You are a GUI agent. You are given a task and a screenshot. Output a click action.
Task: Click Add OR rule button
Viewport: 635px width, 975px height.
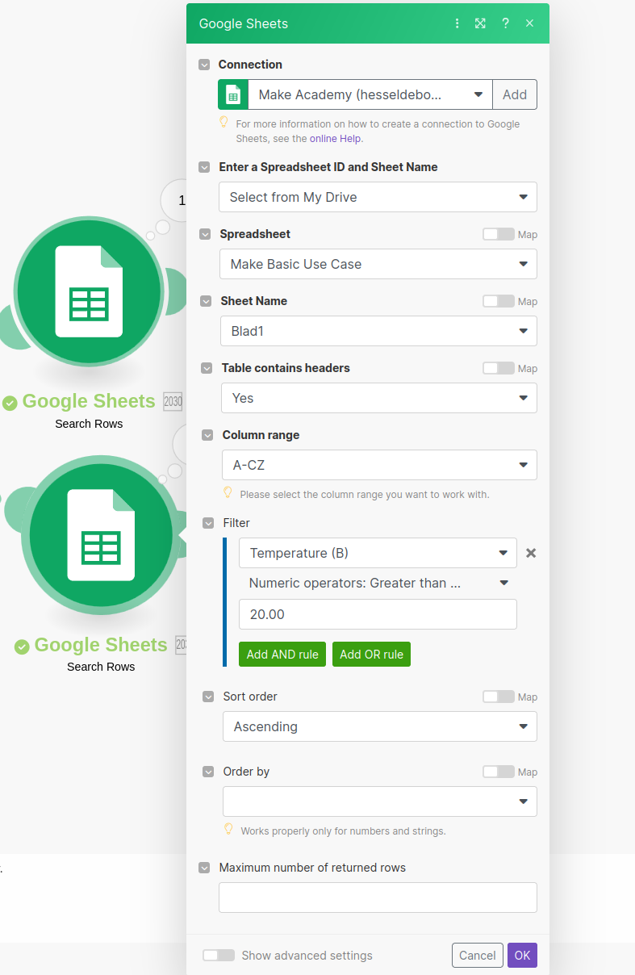tap(371, 655)
